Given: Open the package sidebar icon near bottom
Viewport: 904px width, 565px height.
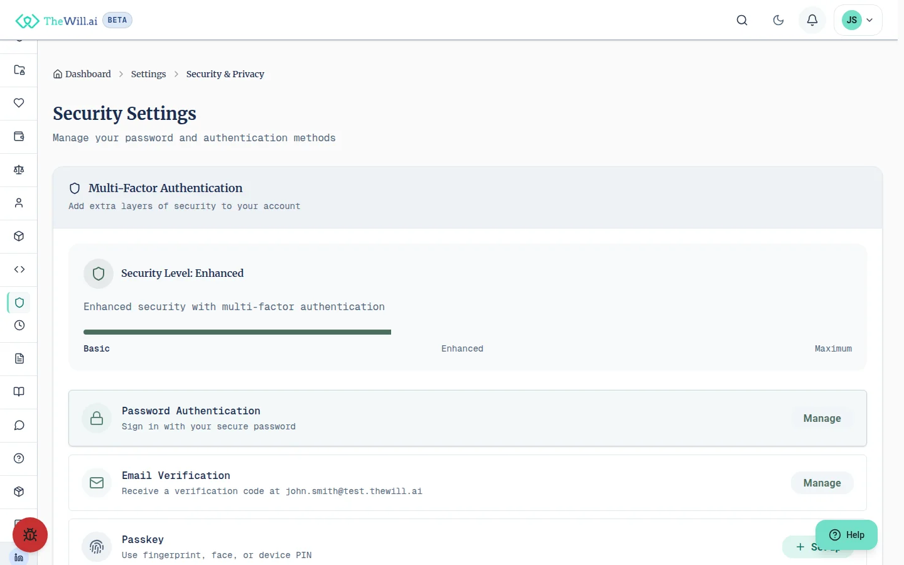Looking at the screenshot, I should pos(19,492).
